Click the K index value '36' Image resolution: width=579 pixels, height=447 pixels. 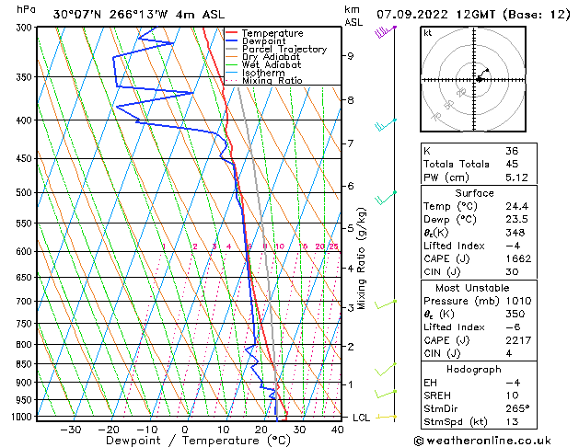point(512,151)
